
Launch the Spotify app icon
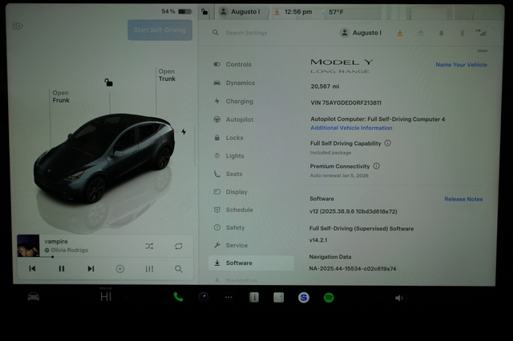click(329, 298)
